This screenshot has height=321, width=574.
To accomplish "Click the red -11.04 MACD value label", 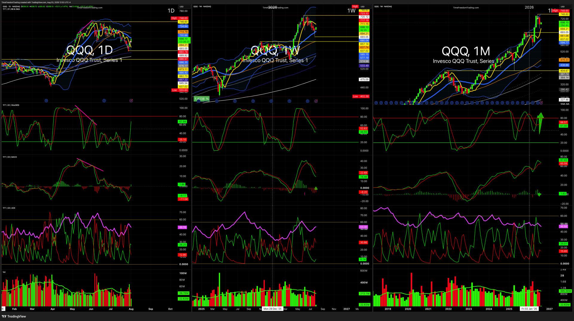I will click(183, 199).
